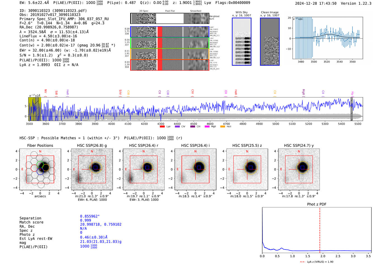The height and width of the screenshot is (266, 391).
Task: Click the EWr: 3, PLAE: 1000 caption
Action: pos(144,200)
